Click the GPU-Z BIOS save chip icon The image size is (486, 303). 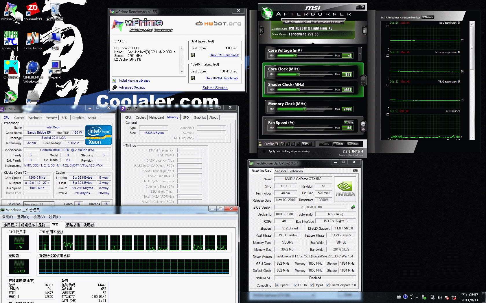click(x=353, y=207)
